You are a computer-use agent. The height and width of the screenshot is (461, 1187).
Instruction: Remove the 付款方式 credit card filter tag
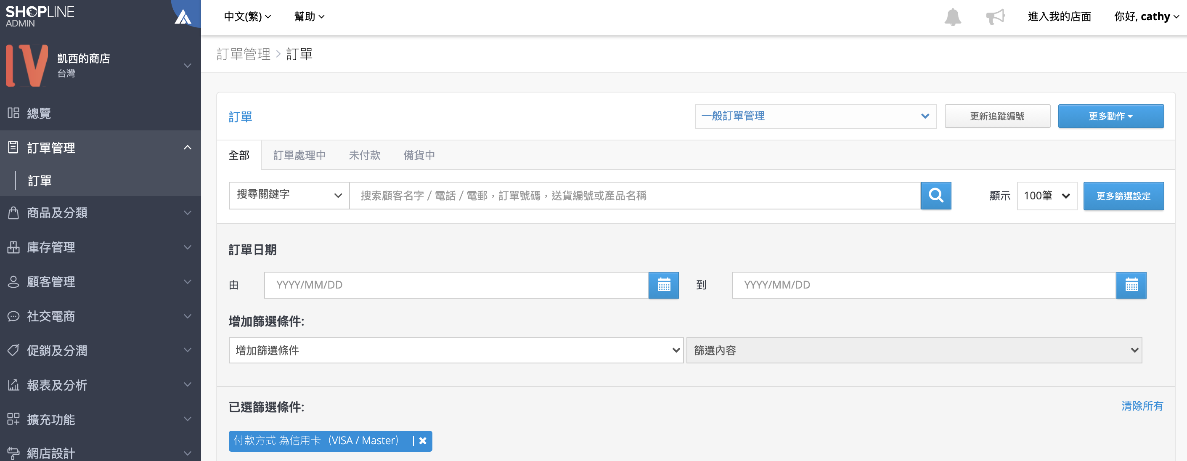pyautogui.click(x=423, y=441)
